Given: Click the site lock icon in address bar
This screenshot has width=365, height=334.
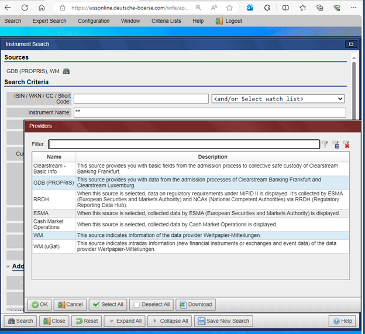Looking at the screenshot, I should pyautogui.click(x=63, y=8).
